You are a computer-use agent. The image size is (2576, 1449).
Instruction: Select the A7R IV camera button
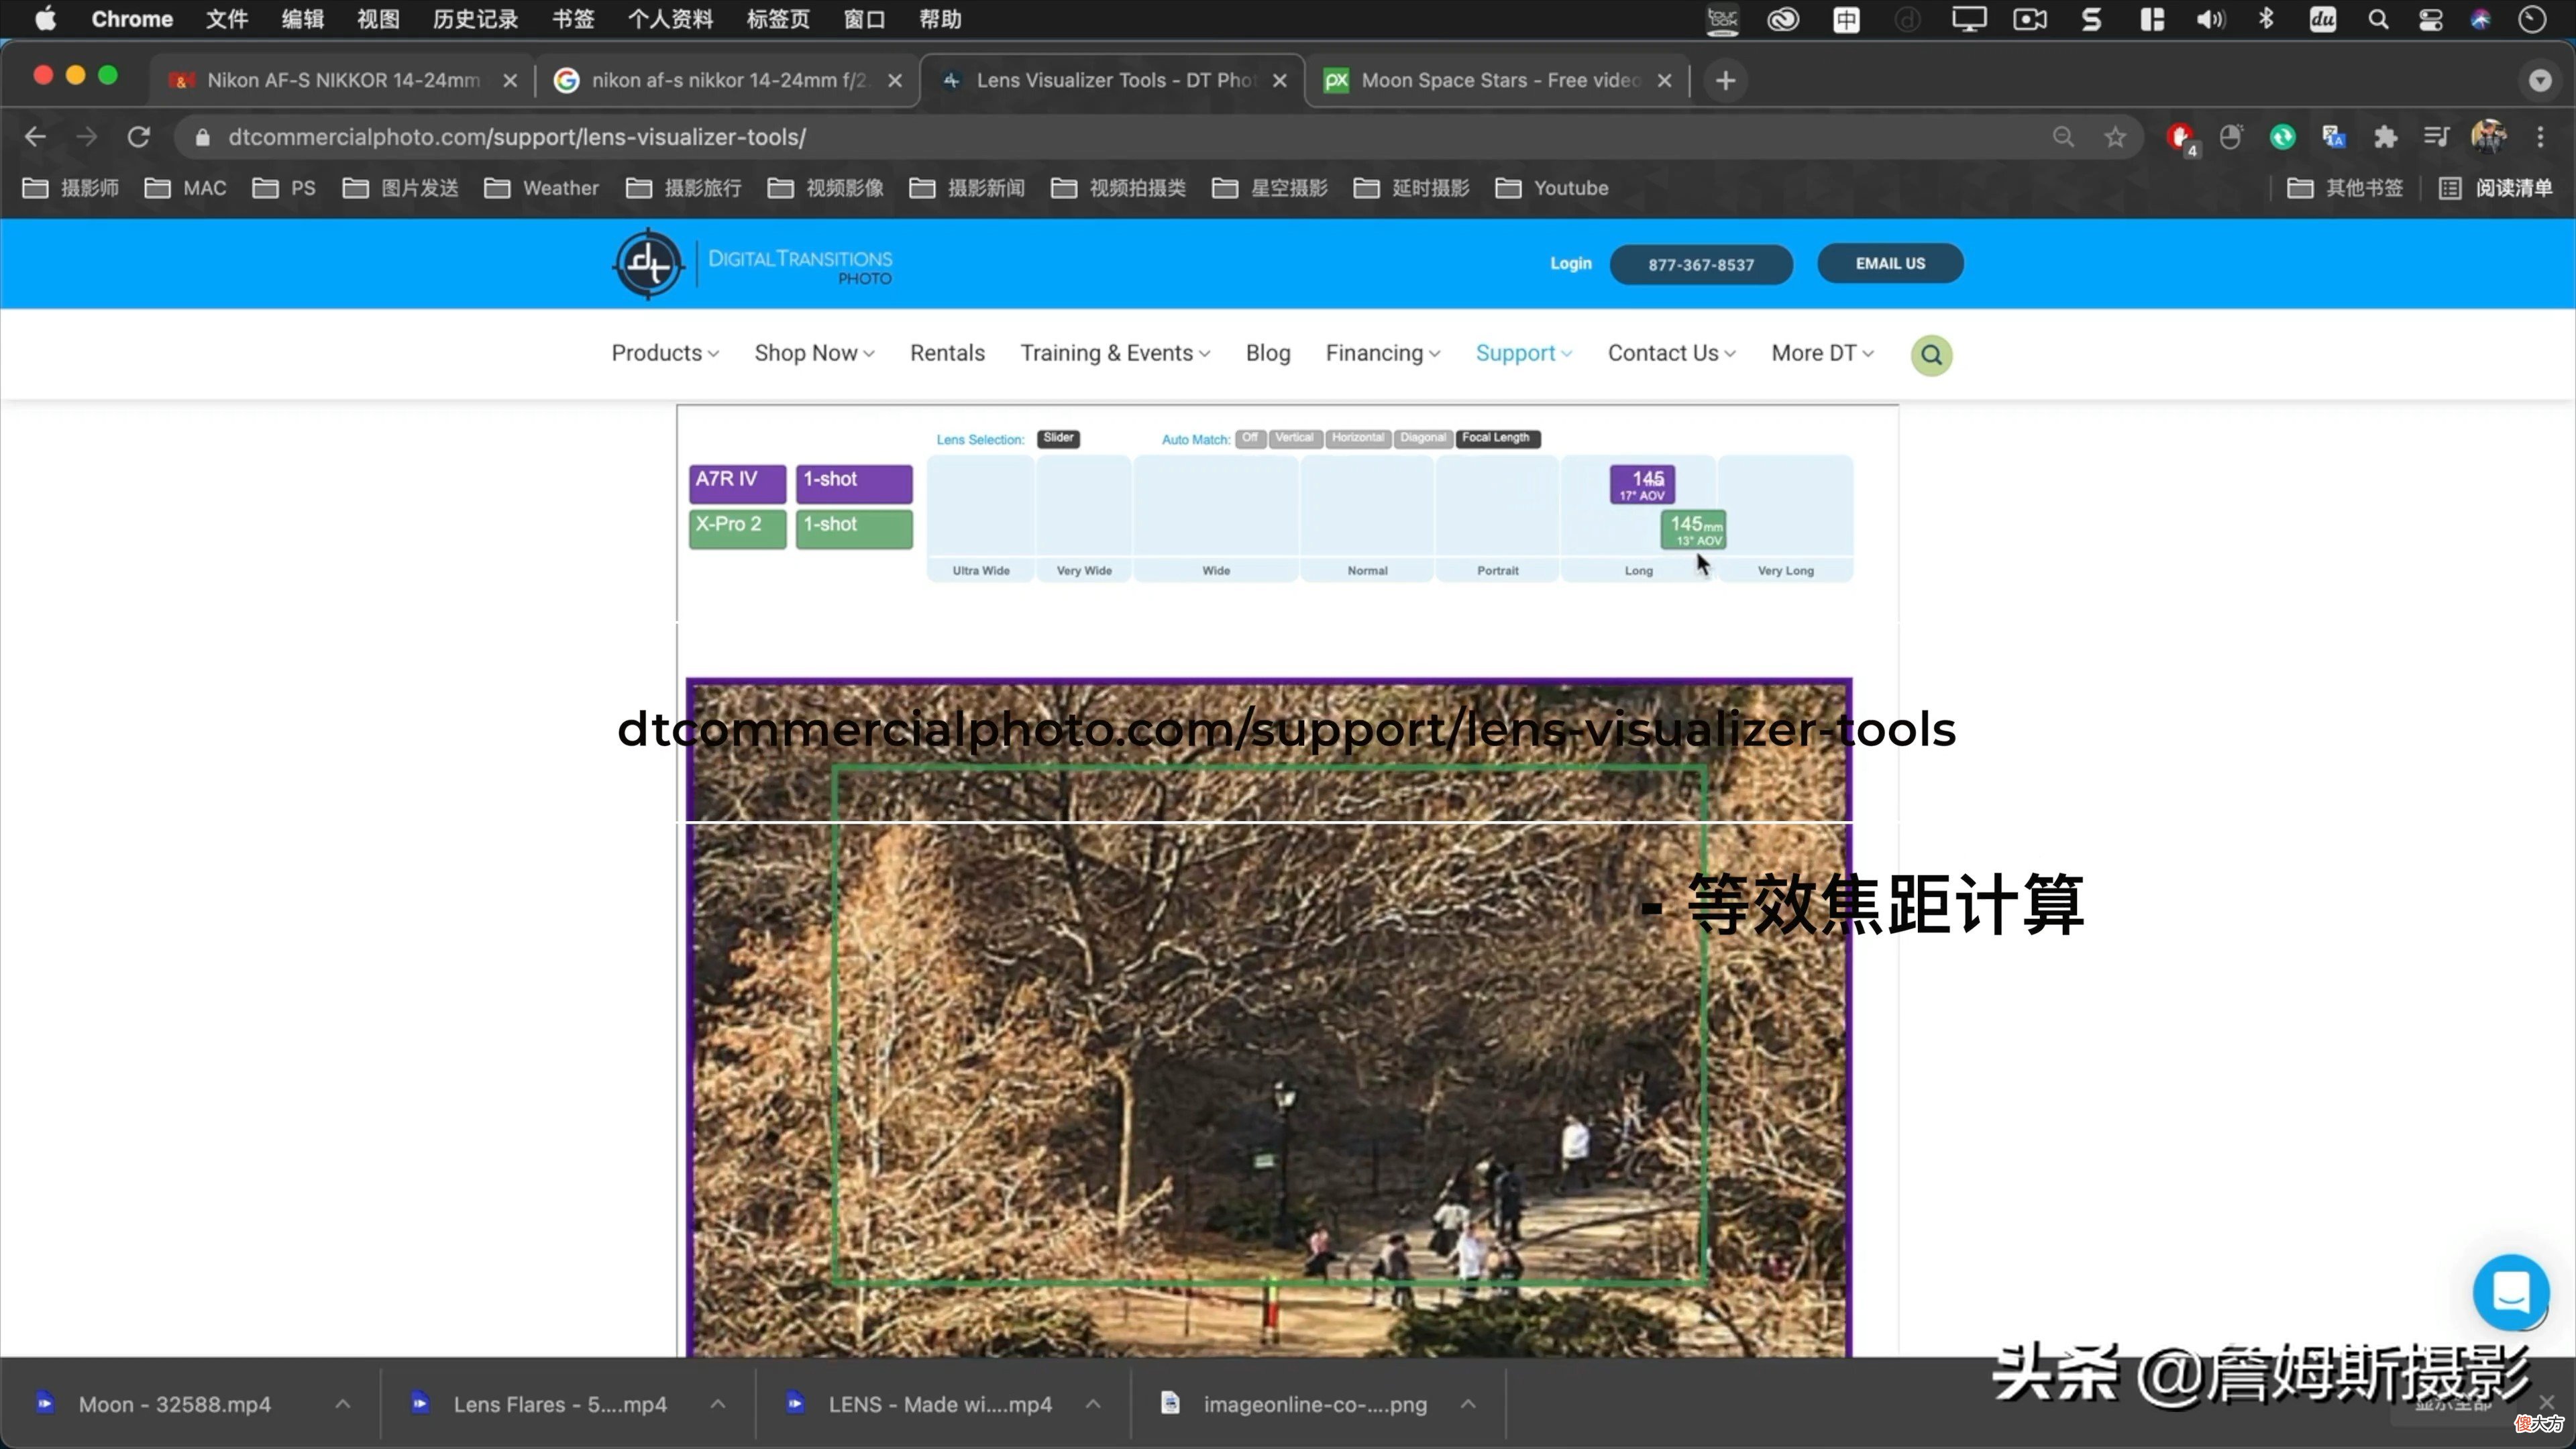pos(737,483)
